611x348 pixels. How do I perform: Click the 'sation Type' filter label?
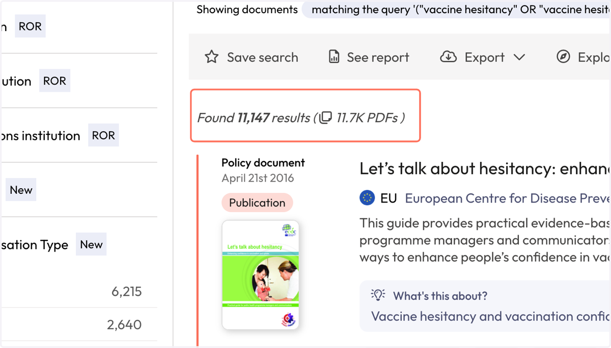coord(35,245)
